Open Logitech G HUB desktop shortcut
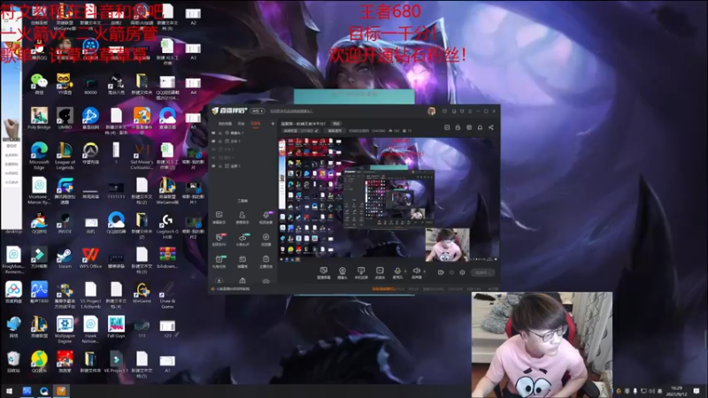This screenshot has height=398, width=708. [x=167, y=226]
